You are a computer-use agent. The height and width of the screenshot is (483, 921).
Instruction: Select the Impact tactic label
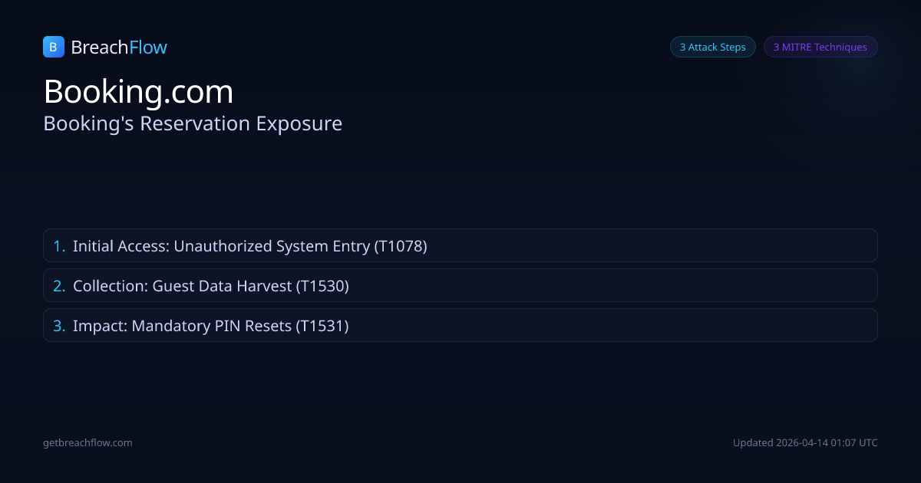(100, 326)
